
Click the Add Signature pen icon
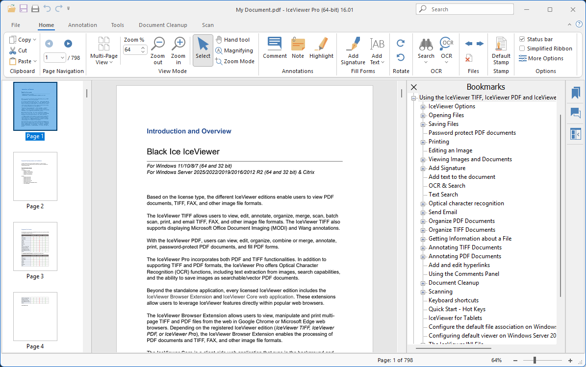click(x=353, y=45)
